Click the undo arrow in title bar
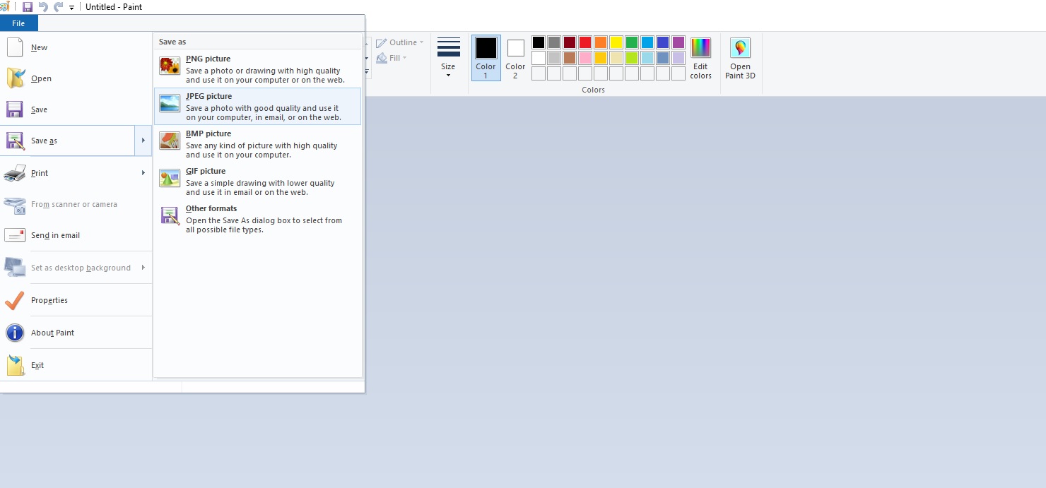Screen dimensions: 1046x488 [43, 7]
